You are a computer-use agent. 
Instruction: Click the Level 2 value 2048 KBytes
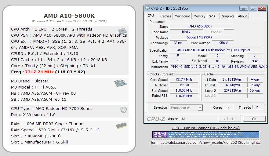tap(232, 90)
